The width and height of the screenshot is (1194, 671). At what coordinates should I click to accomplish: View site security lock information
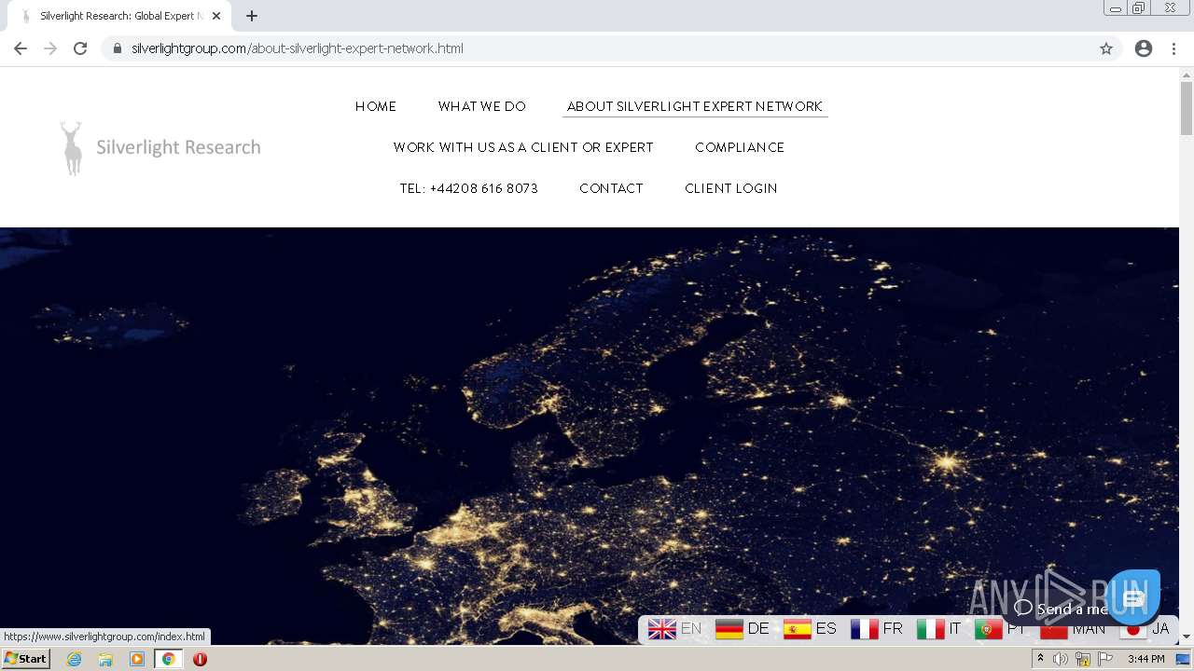(x=118, y=48)
